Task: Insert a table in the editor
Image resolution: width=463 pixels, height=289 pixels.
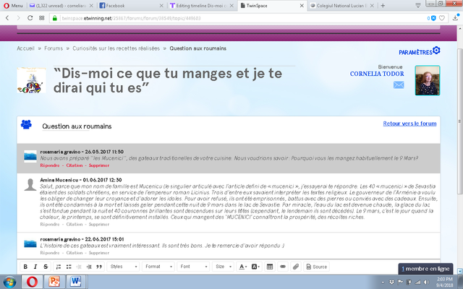Action: tap(270, 267)
